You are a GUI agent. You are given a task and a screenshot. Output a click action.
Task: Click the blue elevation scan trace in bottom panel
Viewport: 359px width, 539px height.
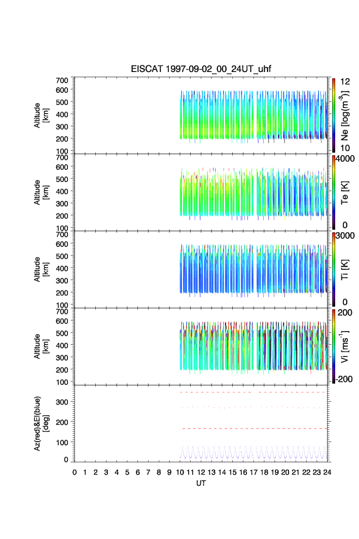(x=253, y=452)
